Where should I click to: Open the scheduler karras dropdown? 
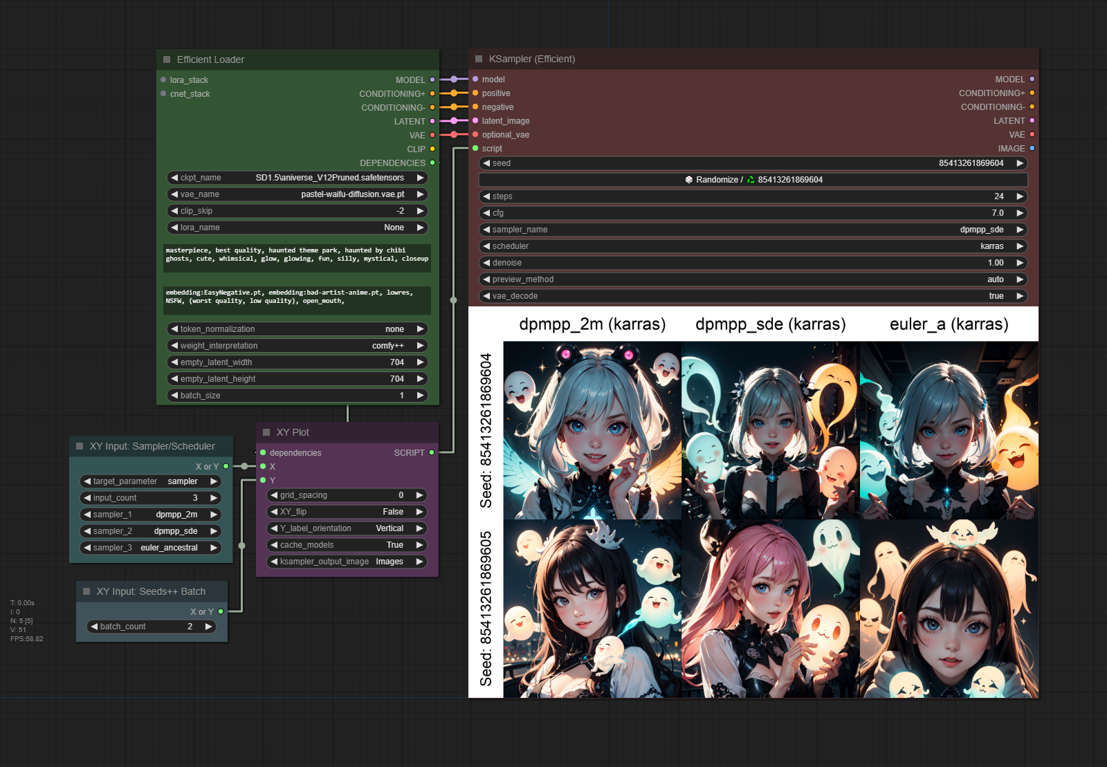pos(753,246)
